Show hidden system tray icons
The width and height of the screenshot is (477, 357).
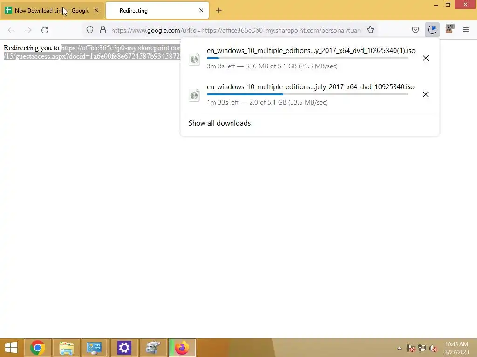tap(399, 348)
